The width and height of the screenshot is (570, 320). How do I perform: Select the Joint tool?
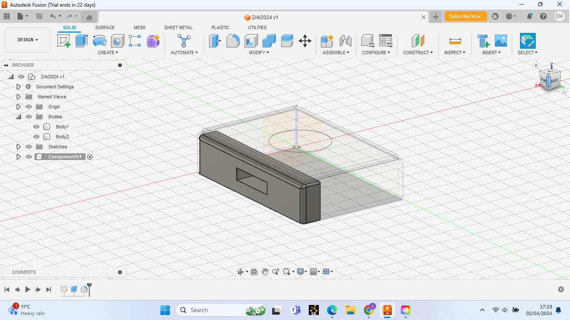pyautogui.click(x=345, y=41)
